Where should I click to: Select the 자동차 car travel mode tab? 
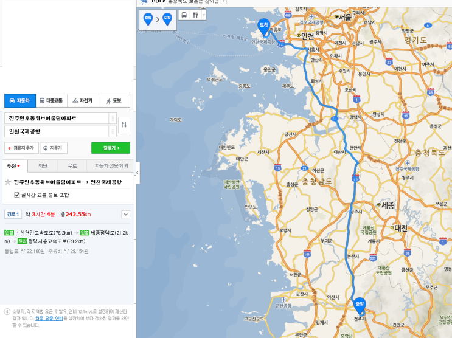[x=20, y=100]
